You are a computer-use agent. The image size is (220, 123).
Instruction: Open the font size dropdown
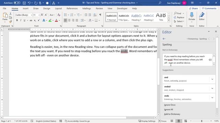coord(39,15)
